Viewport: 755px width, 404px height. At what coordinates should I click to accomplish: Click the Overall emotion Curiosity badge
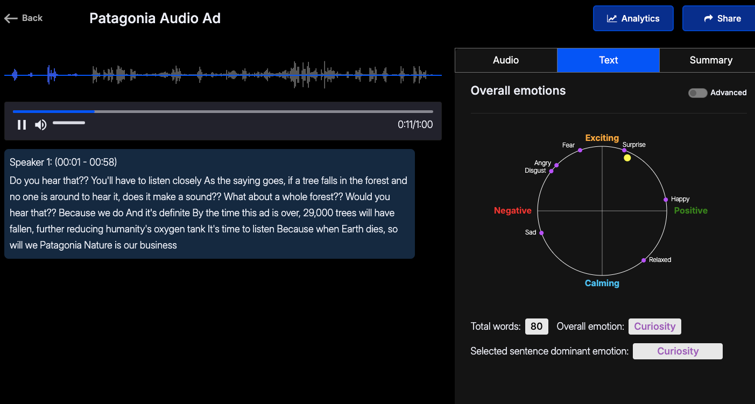655,327
